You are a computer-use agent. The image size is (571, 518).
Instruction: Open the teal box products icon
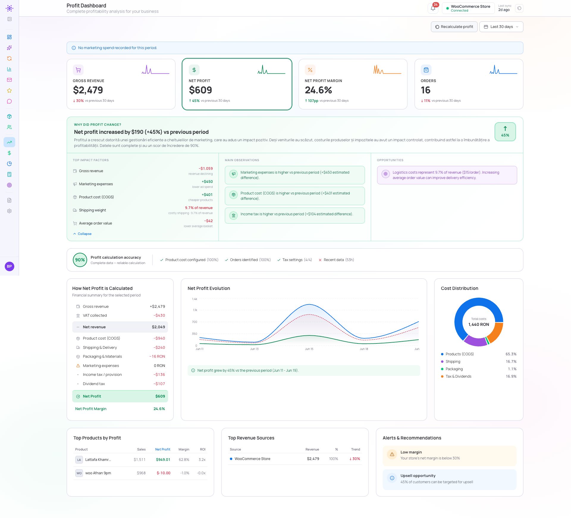click(10, 117)
